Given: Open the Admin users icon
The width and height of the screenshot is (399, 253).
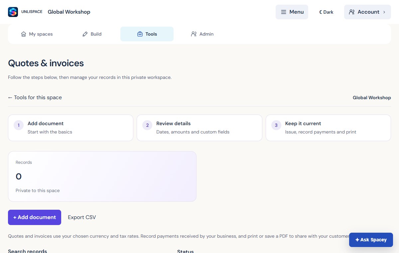Looking at the screenshot, I should 194,34.
